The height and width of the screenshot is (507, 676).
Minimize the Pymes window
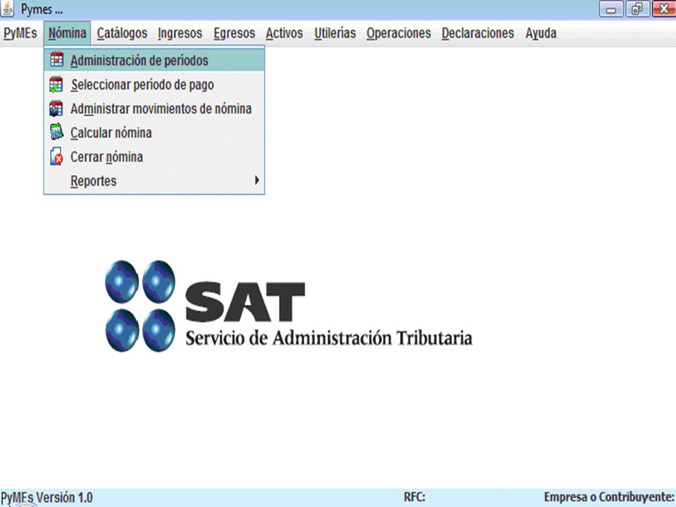(x=611, y=9)
